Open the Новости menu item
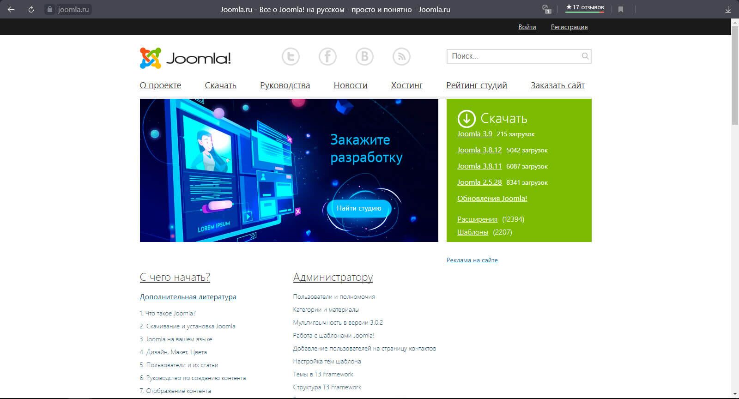 pos(351,85)
